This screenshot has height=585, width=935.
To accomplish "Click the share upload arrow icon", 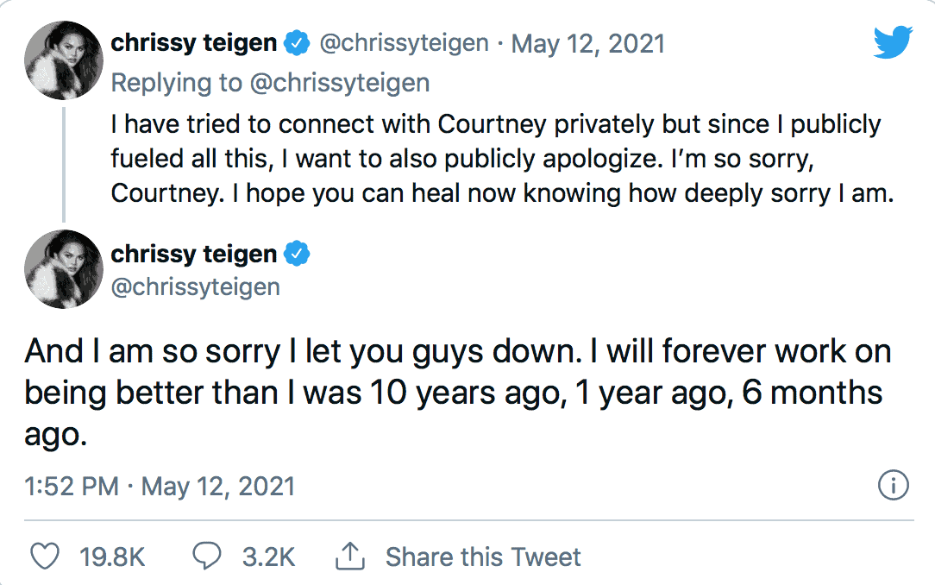I will click(x=350, y=556).
